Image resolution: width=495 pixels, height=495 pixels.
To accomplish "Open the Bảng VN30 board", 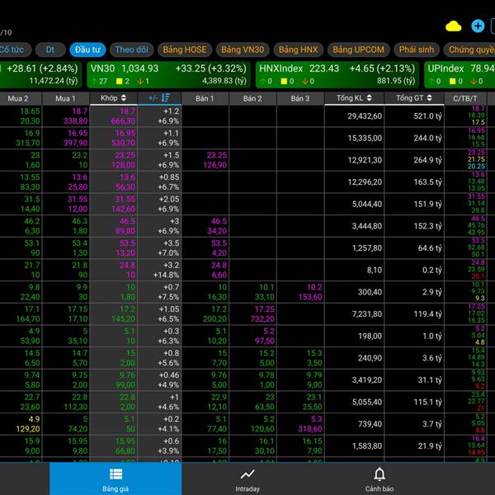I will [x=243, y=49].
